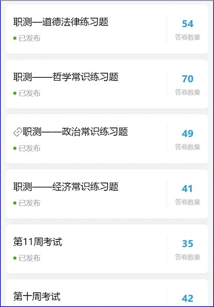View the 54 responses count for 道德法律
The image size is (214, 307).
[188, 24]
